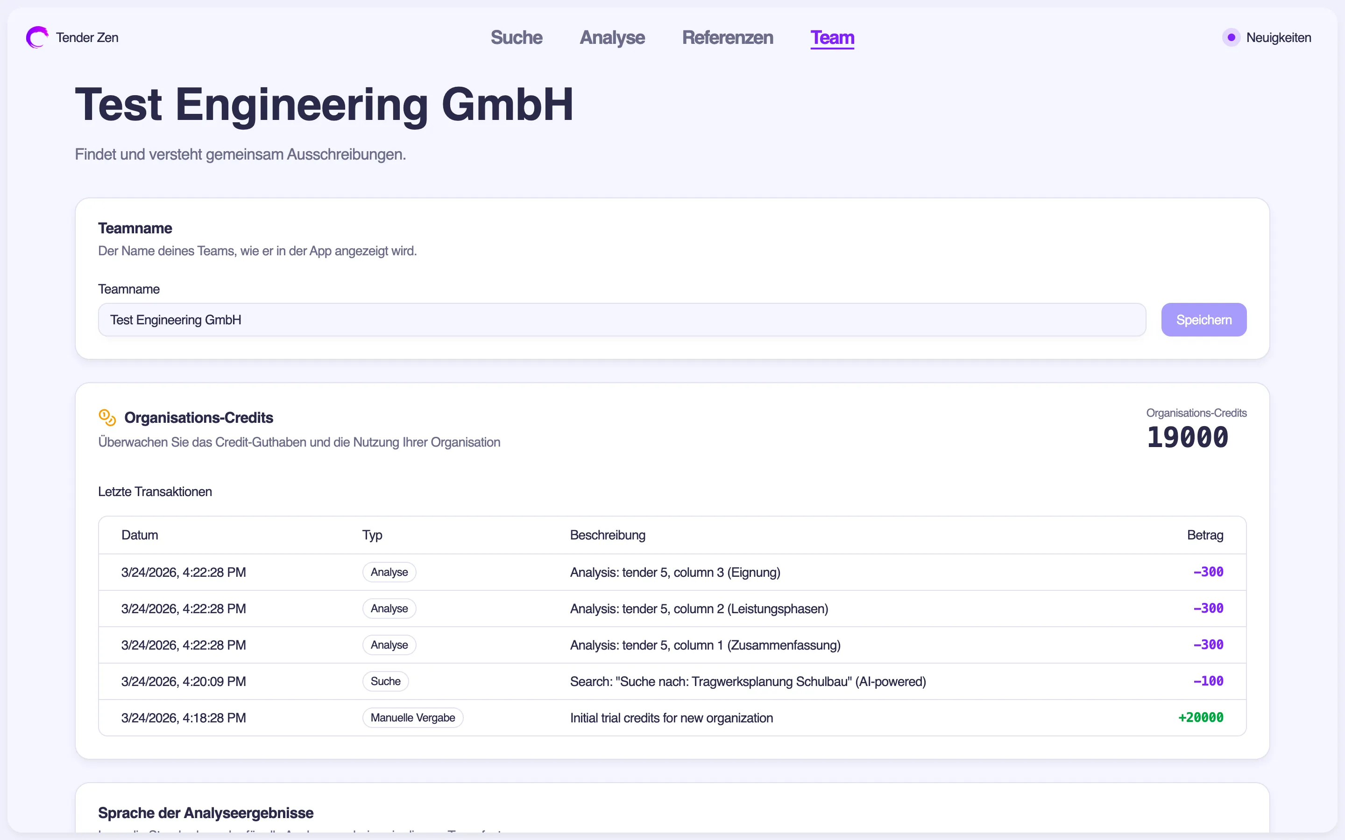
Task: Switch to the Referenzen tab
Action: pyautogui.click(x=727, y=37)
